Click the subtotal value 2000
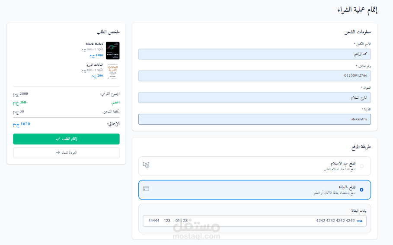 [21, 94]
